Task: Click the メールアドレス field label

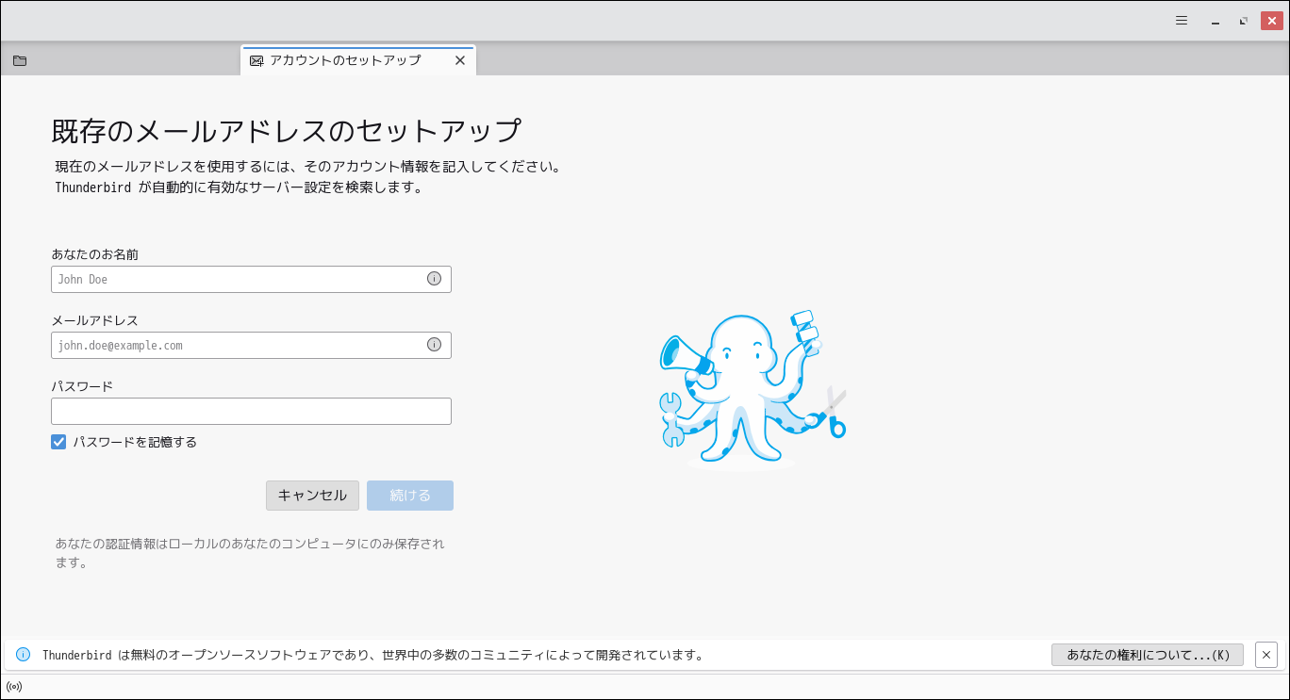Action: coord(94,320)
